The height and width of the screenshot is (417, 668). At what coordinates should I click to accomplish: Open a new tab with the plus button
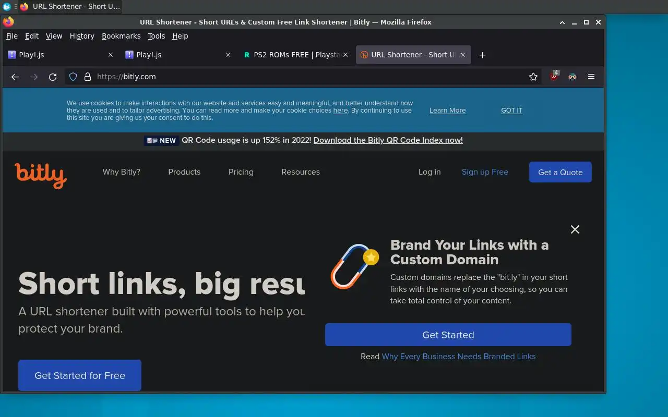click(x=482, y=55)
